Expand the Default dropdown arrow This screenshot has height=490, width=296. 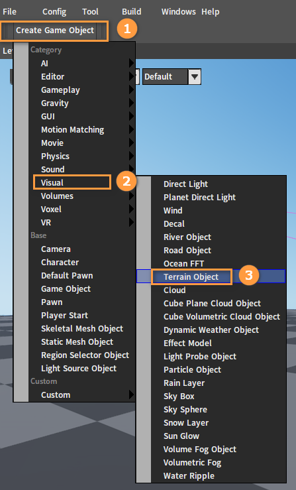[195, 76]
